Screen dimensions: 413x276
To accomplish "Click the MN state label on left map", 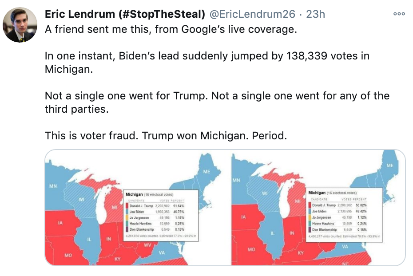I will click(53, 186).
